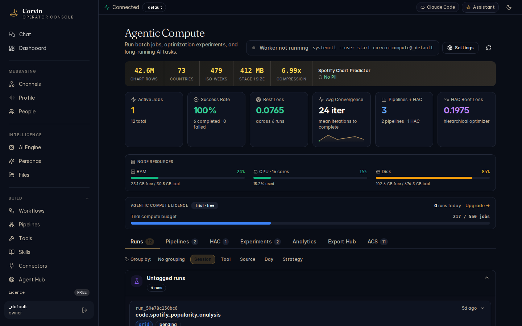Open the Connectors page
Viewport: 522px width, 326px height.
[49, 266]
